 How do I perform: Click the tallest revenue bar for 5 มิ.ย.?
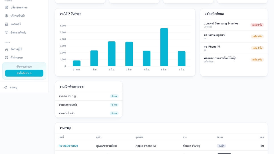point(164,47)
